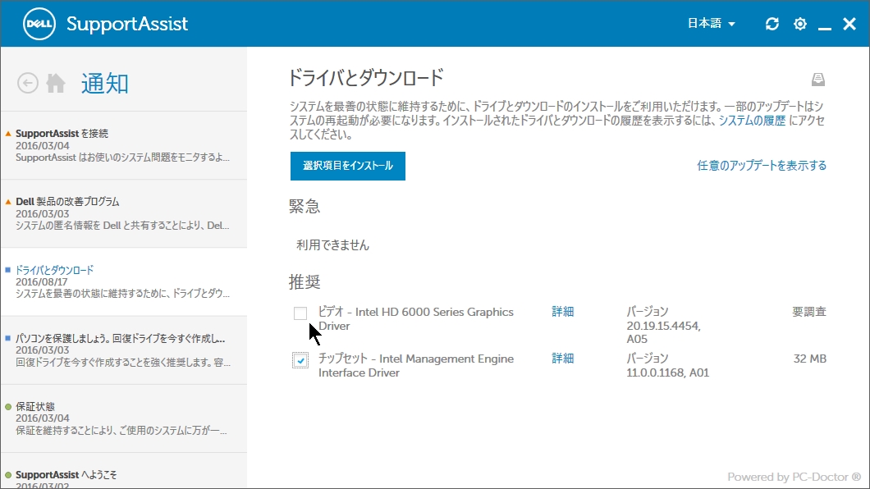Click チップセット - Intel Management Engine driver name
This screenshot has width=870, height=489.
click(415, 365)
